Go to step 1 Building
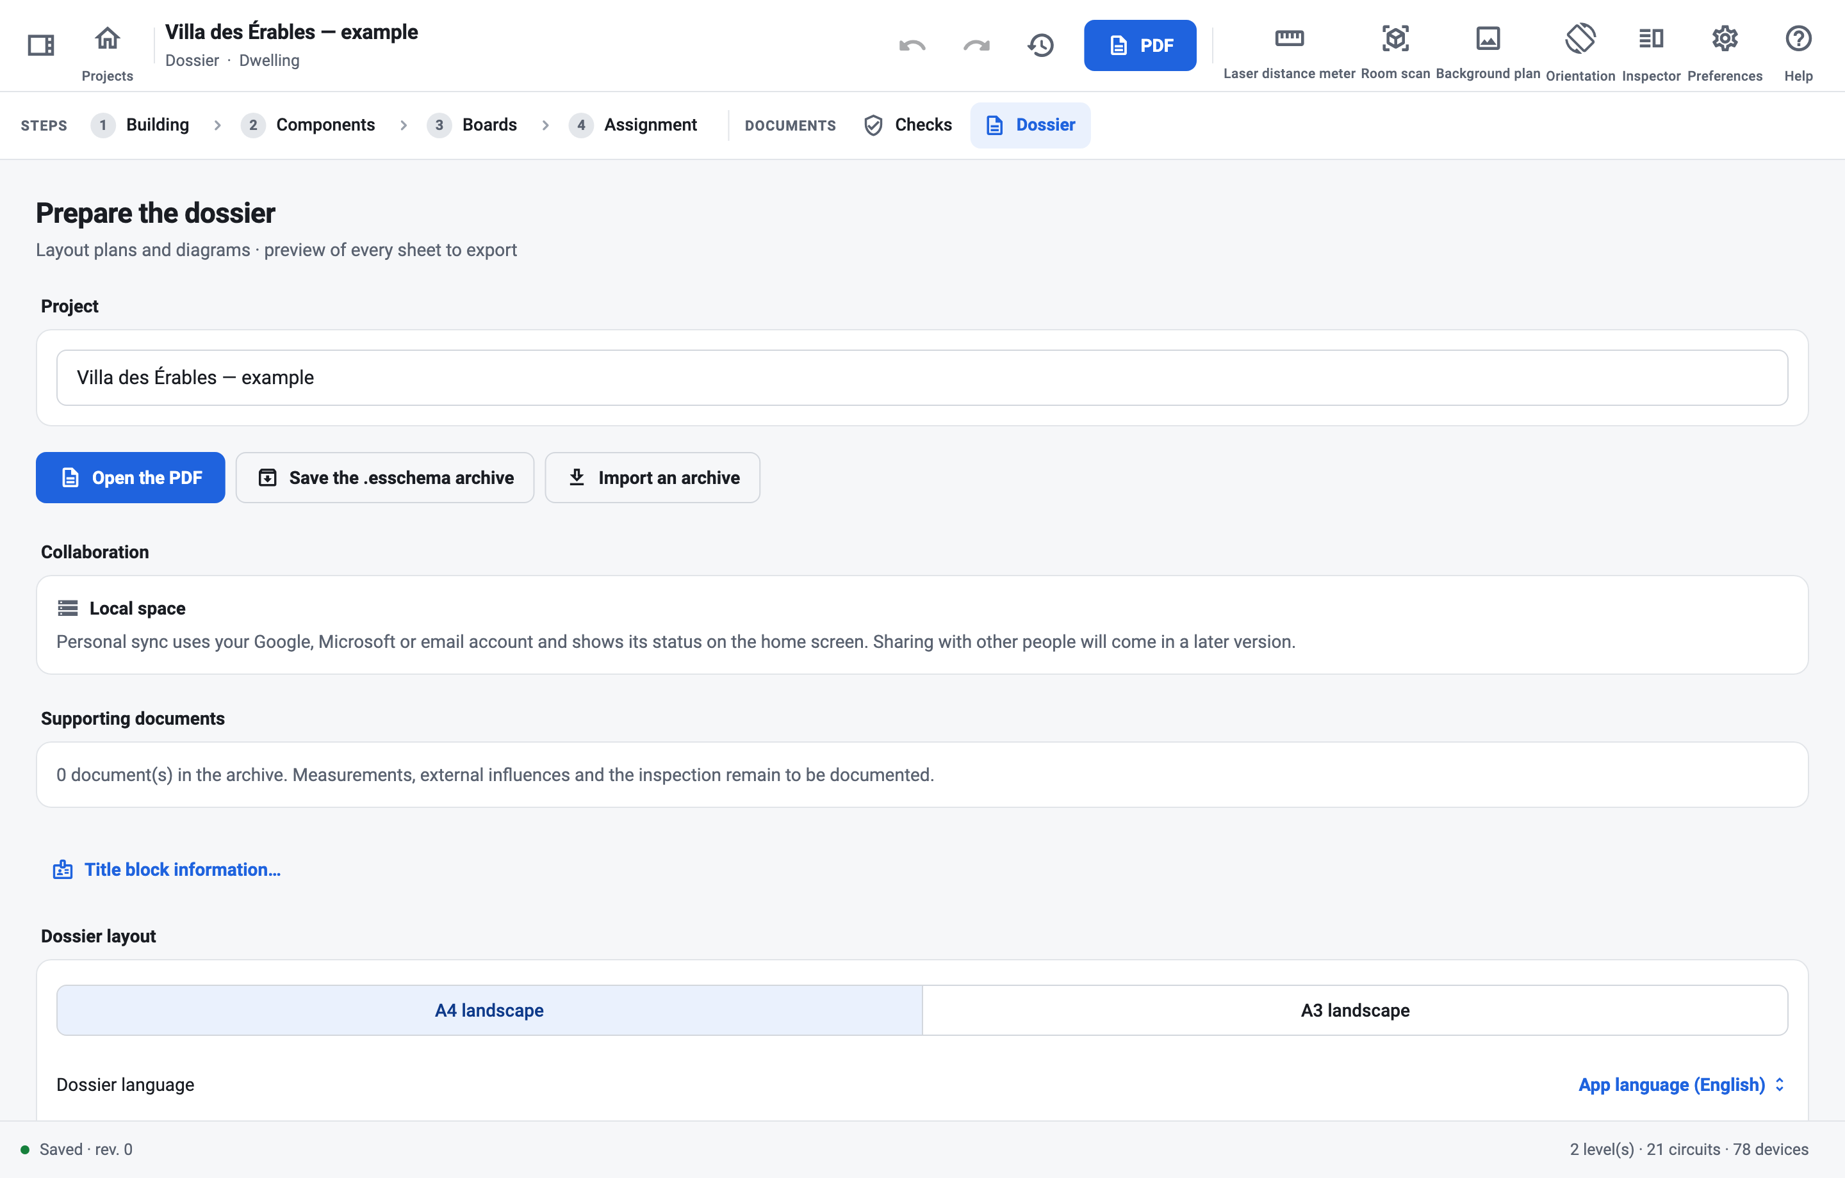Screen dimensions: 1845x1178 click(x=140, y=125)
